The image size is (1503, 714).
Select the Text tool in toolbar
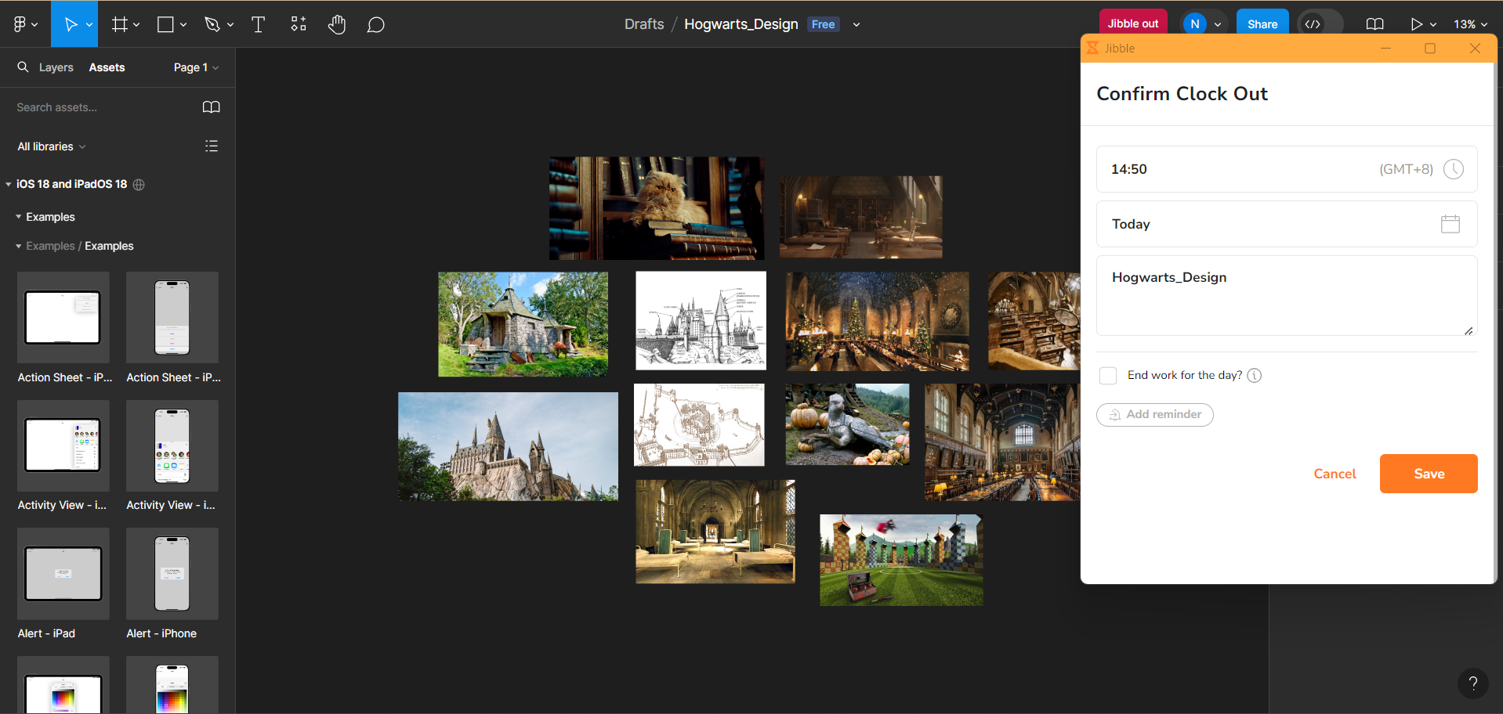[x=258, y=25]
